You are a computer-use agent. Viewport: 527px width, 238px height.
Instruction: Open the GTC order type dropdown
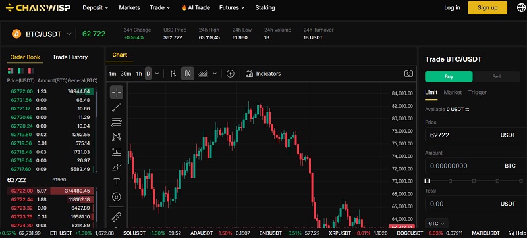tap(437, 224)
